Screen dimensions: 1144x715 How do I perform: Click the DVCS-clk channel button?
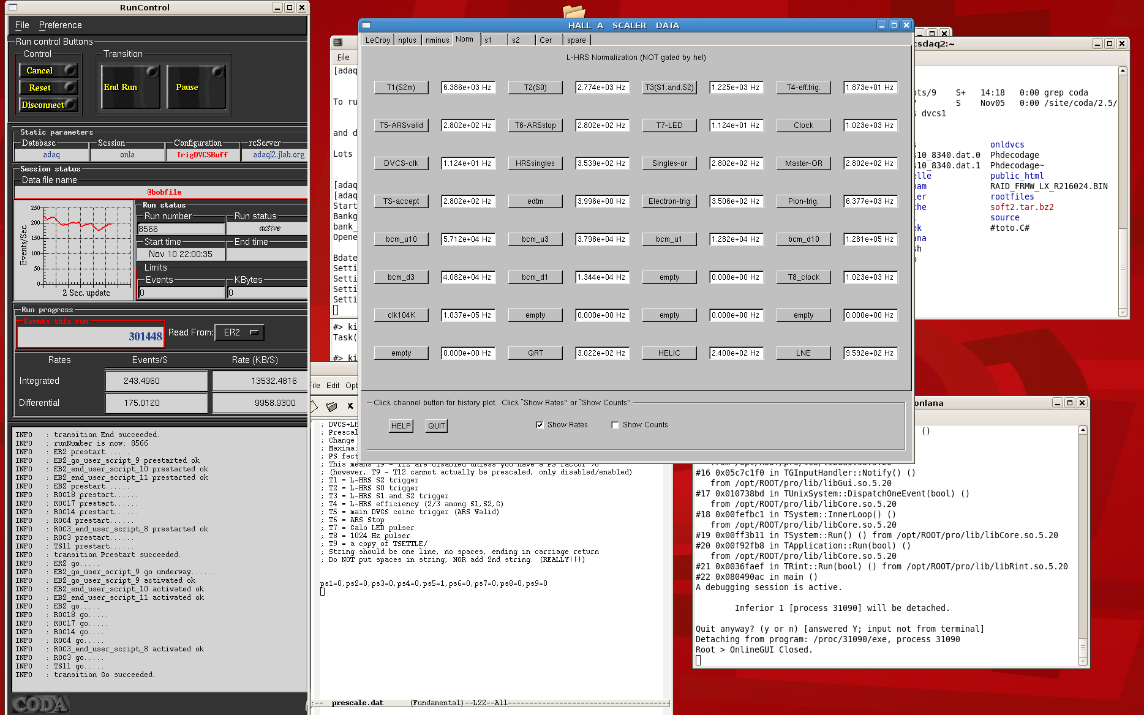point(401,163)
